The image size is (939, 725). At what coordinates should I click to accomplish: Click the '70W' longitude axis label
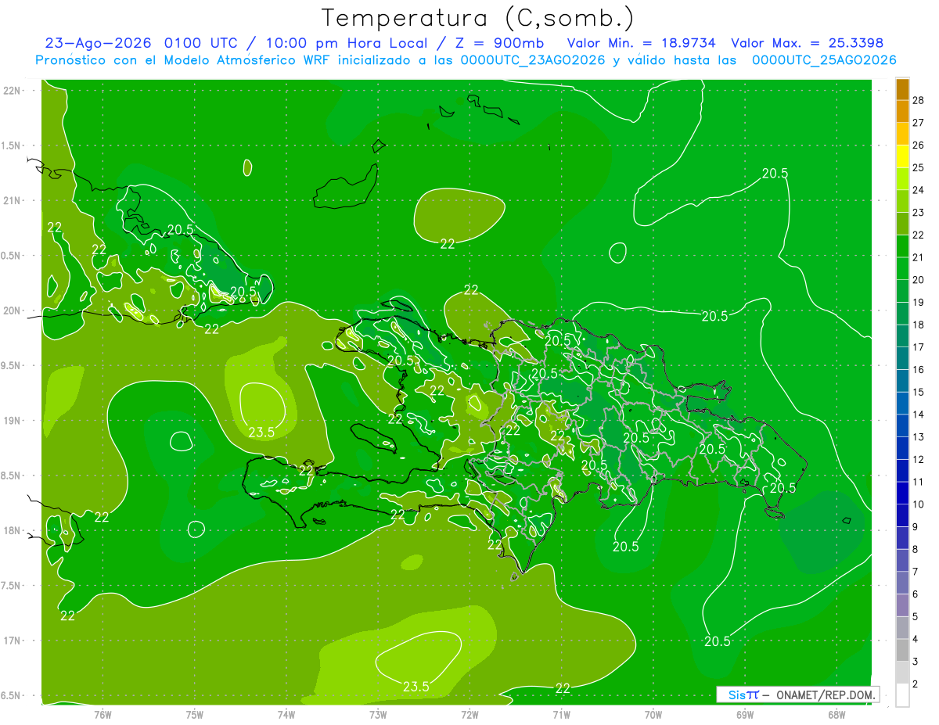(x=653, y=714)
